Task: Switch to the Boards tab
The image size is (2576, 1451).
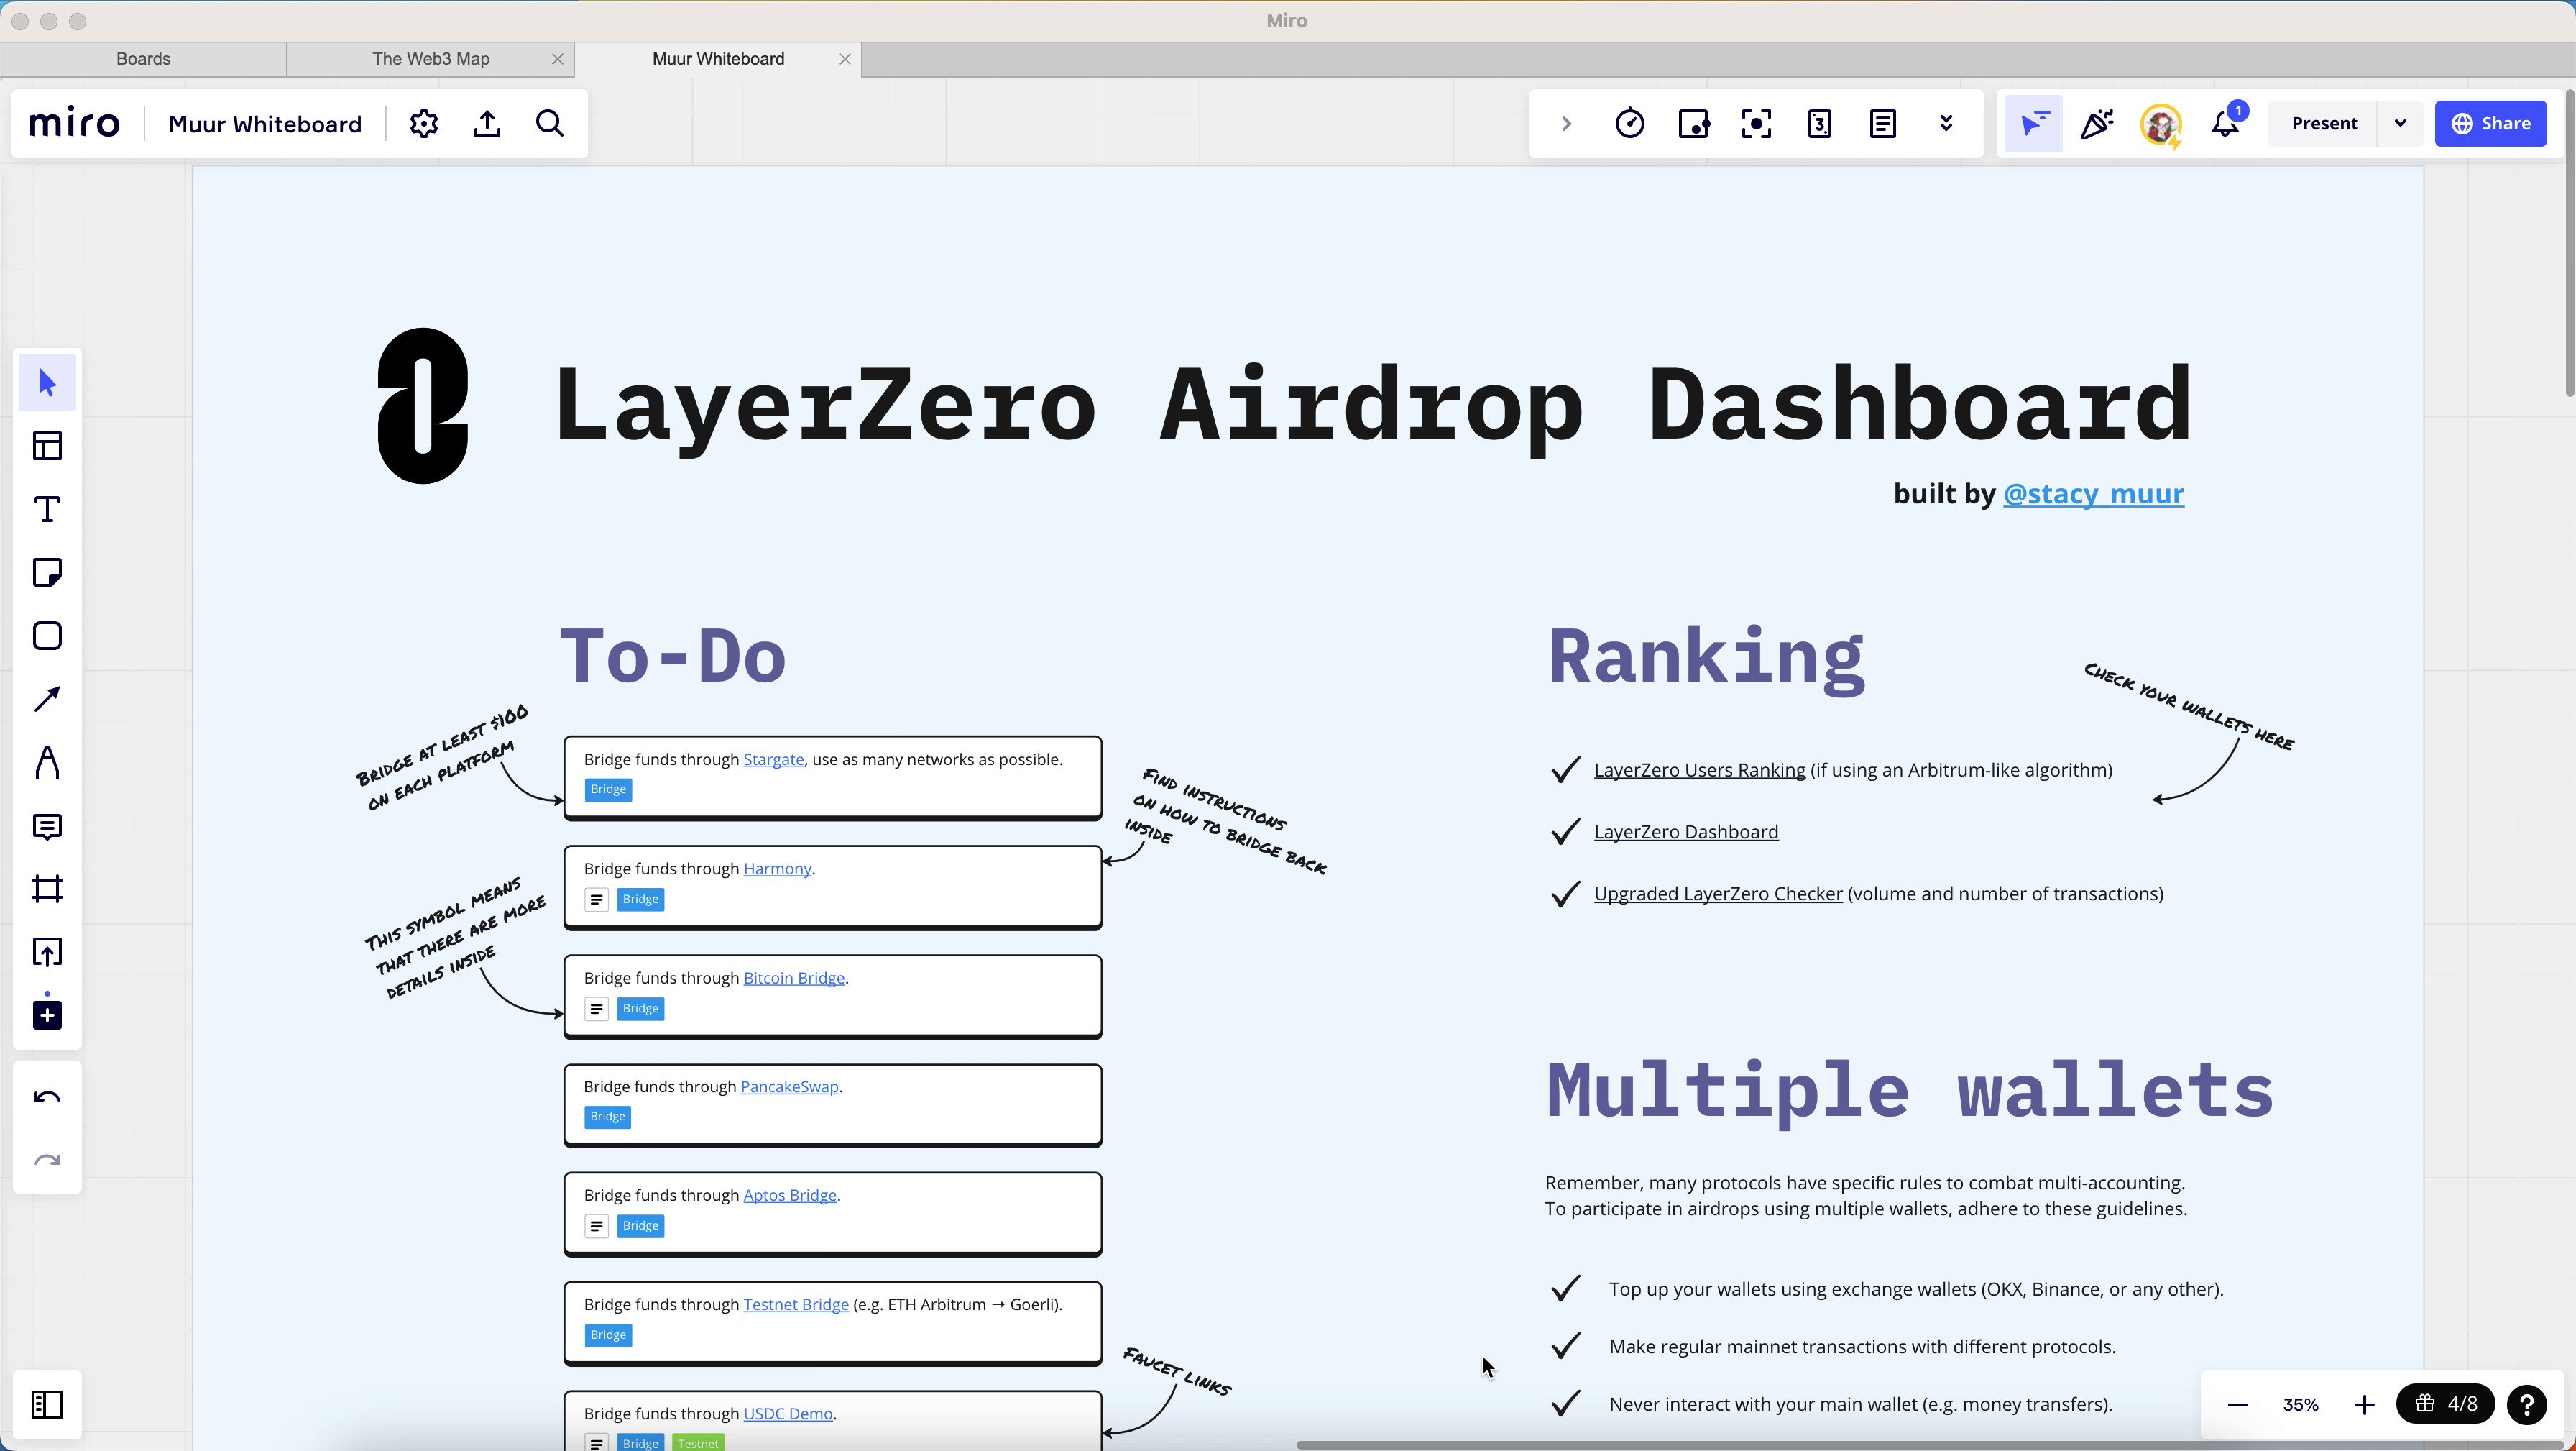Action: pyautogui.click(x=143, y=59)
